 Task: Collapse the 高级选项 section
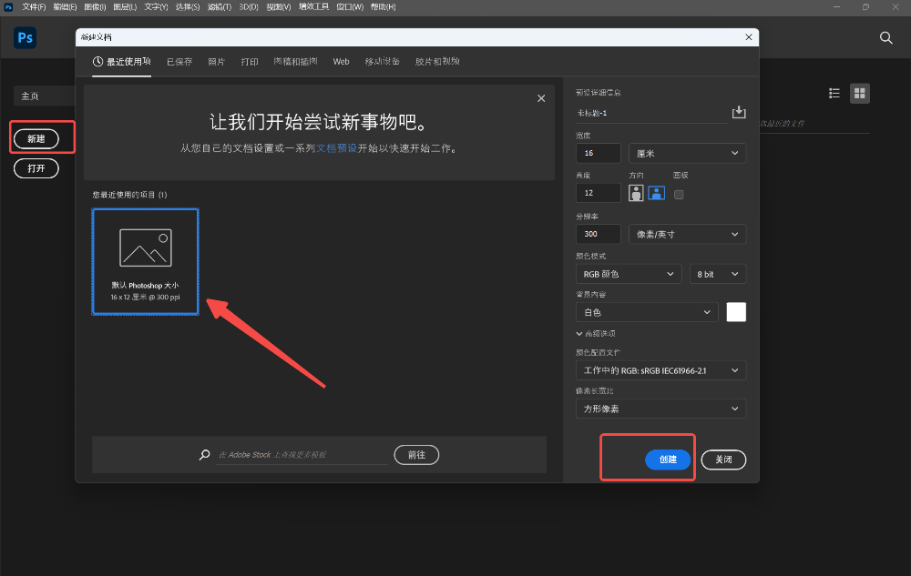pos(579,333)
